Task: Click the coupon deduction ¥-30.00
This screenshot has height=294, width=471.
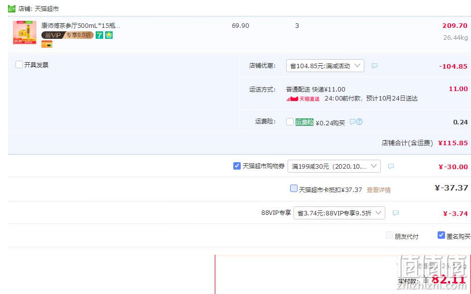Action: click(x=453, y=167)
